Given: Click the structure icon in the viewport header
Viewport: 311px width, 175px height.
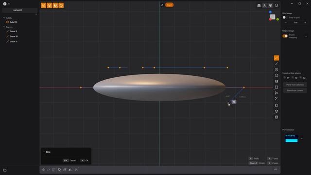Looking at the screenshot, I should (265, 5).
